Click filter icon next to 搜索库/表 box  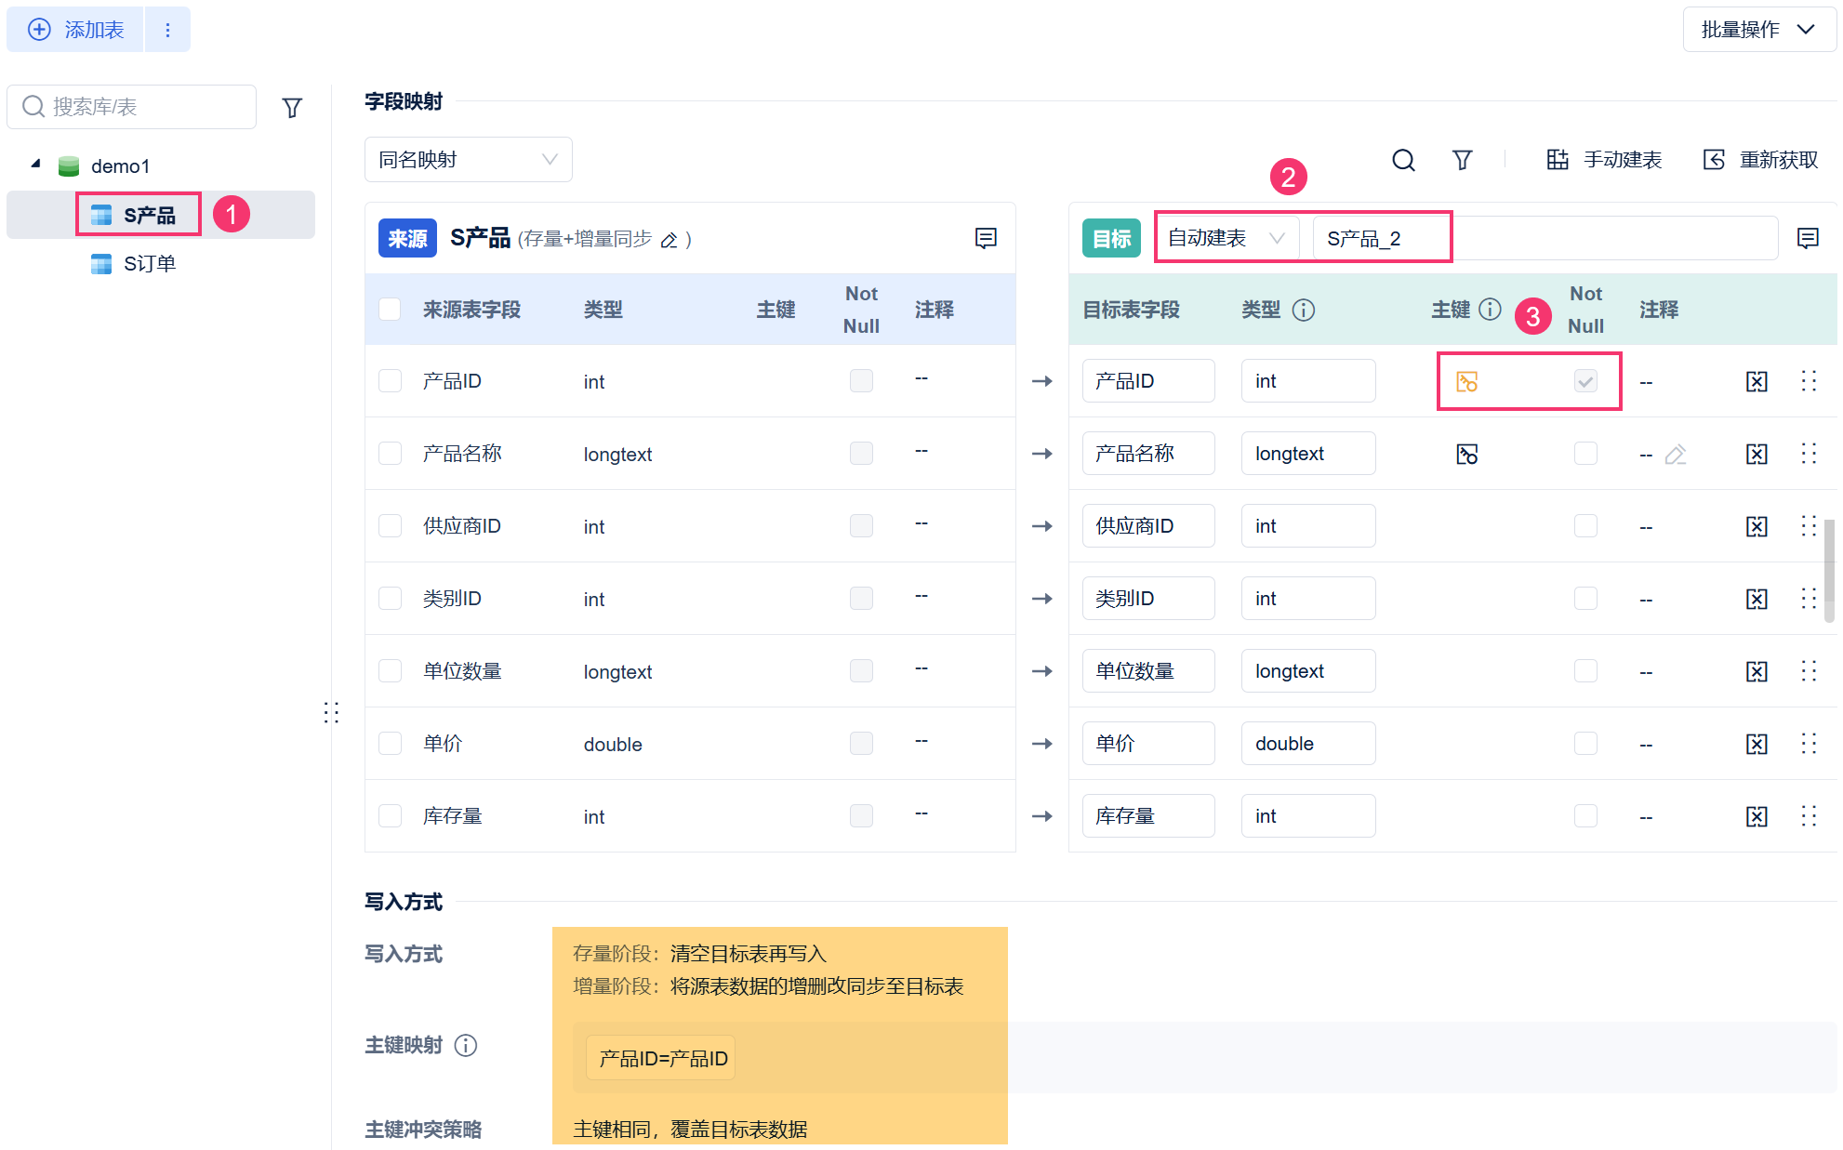coord(292,108)
